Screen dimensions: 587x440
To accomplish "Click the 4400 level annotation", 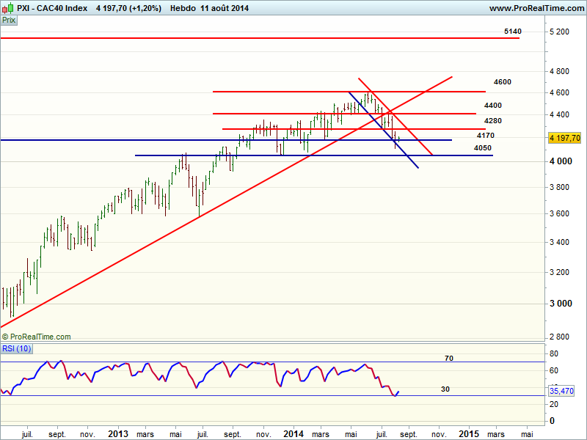I will click(493, 106).
